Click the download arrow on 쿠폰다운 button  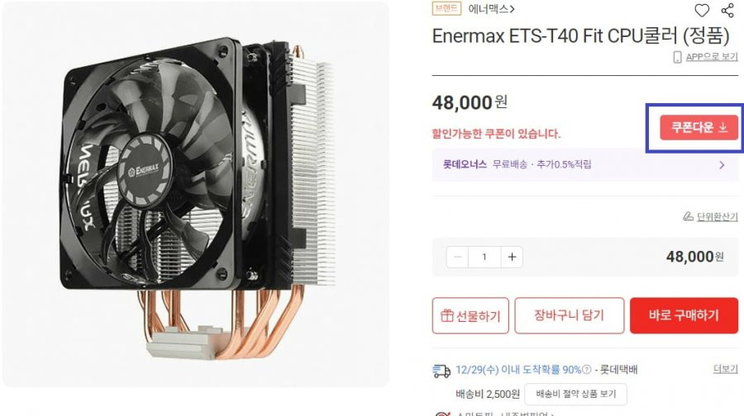tap(723, 127)
